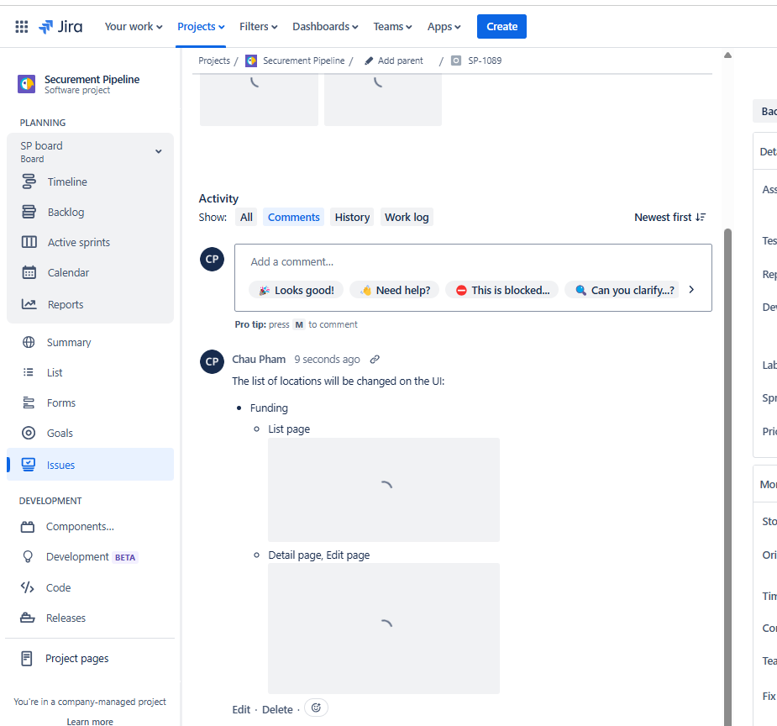Copy link to Chau Pham's comment
777x726 pixels.
[x=375, y=360]
